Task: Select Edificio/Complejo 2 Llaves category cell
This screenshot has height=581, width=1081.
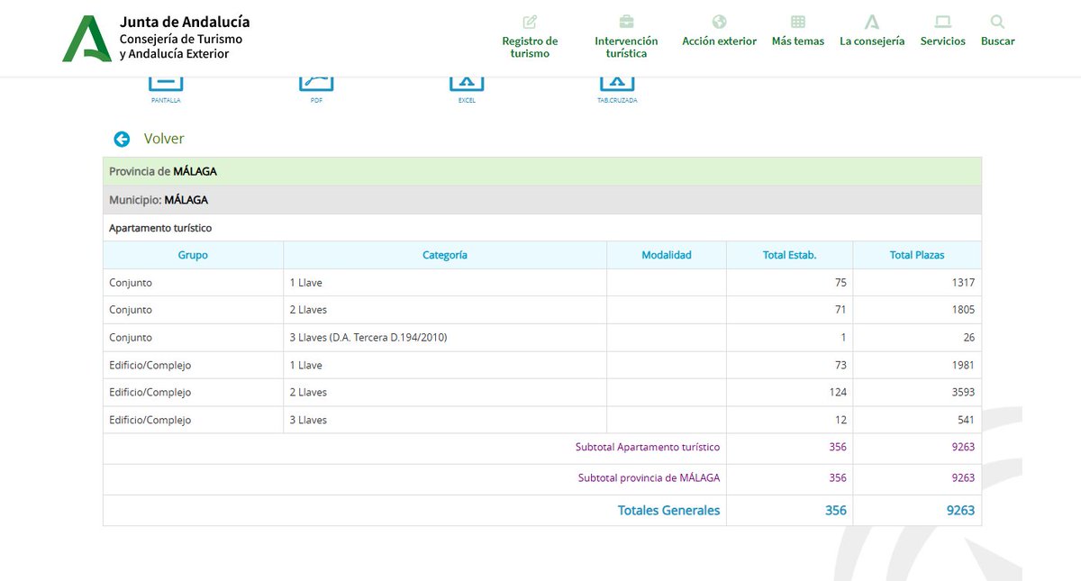Action: tap(445, 393)
